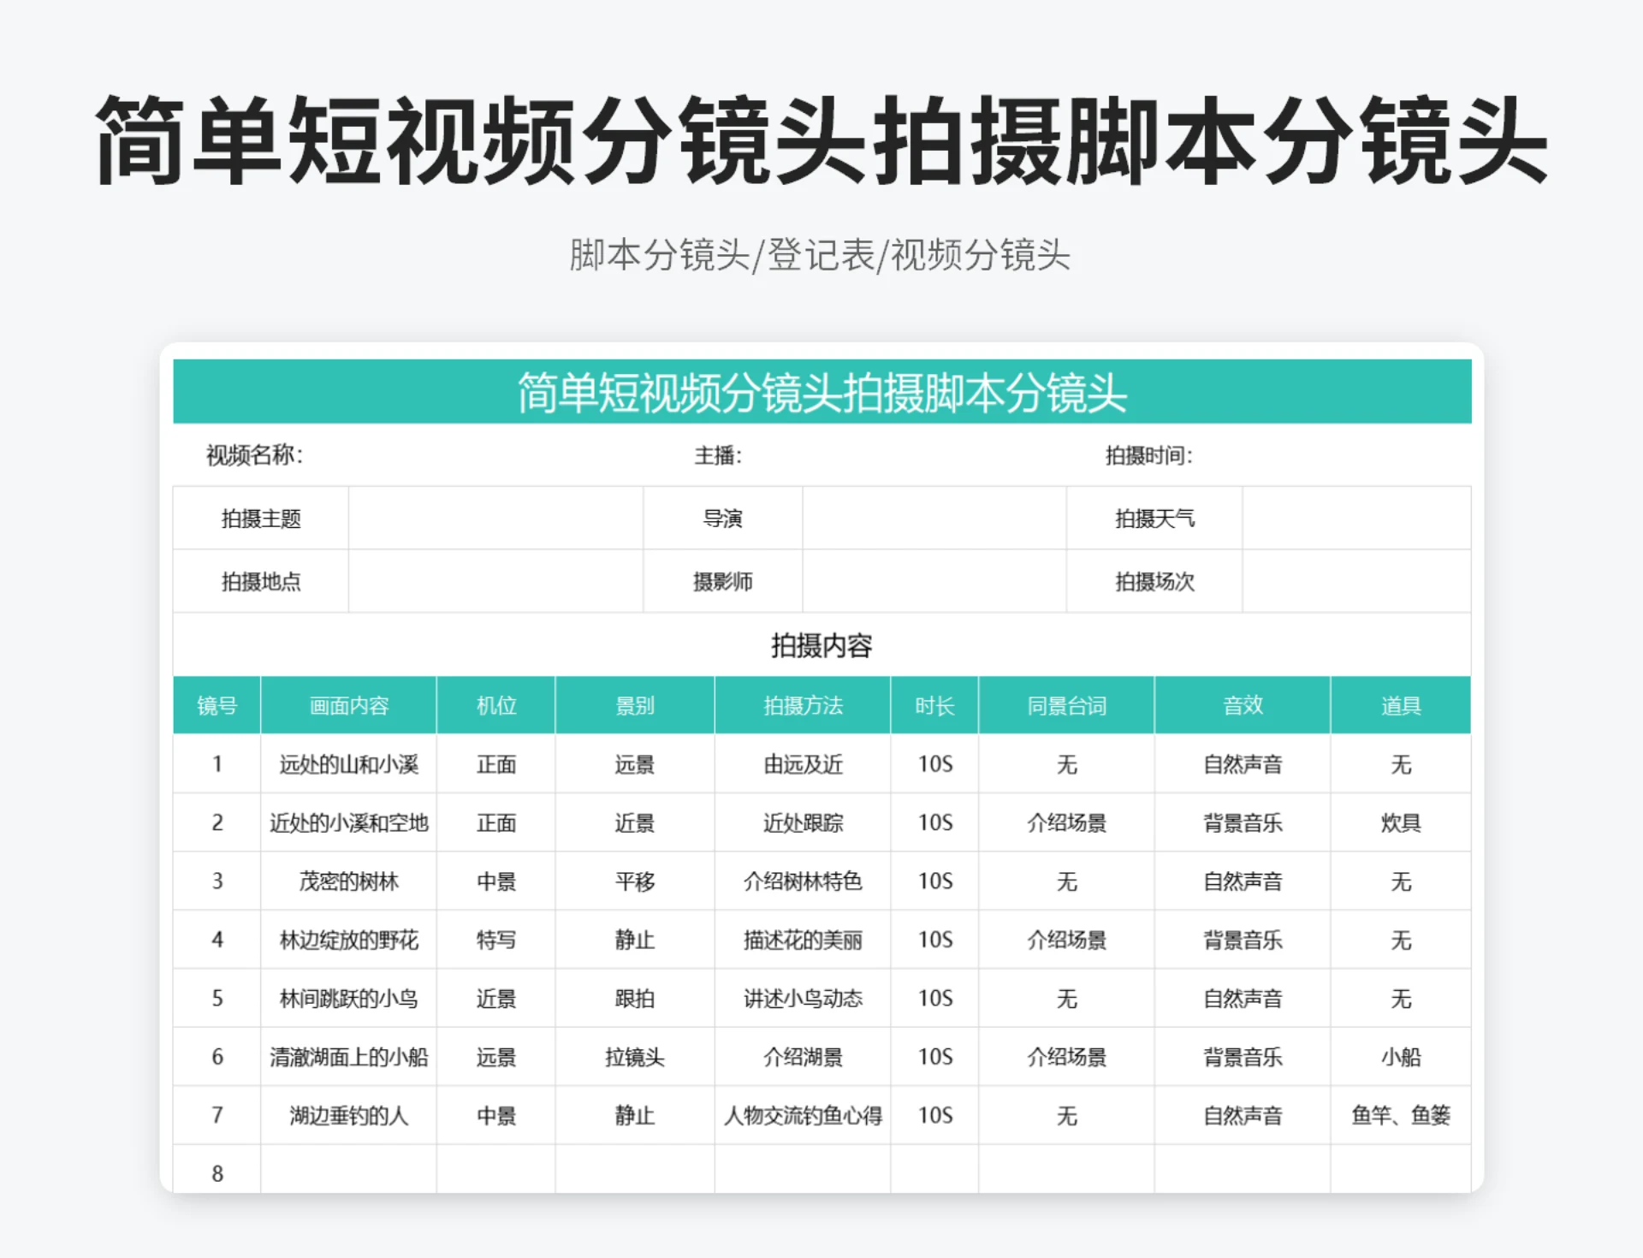The image size is (1643, 1258).
Task: Click the empty cell next to 拍摄场次
Action: click(x=1356, y=581)
